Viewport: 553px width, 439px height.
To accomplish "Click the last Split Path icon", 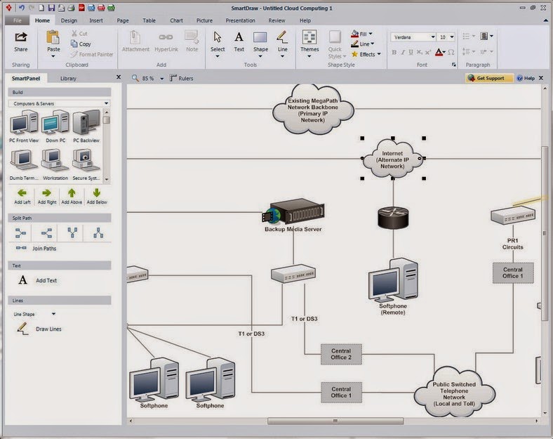I will click(x=98, y=233).
